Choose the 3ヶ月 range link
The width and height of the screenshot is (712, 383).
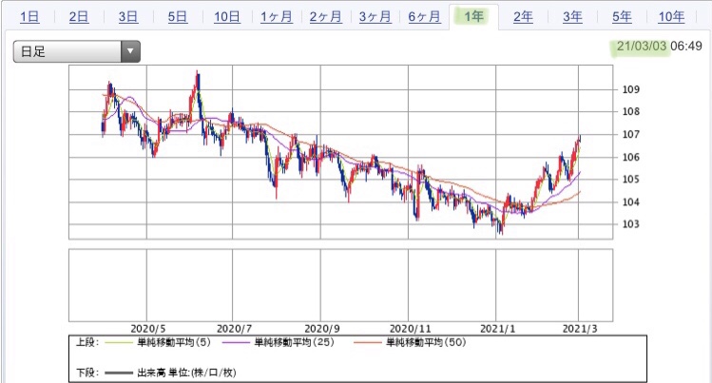coord(375,17)
